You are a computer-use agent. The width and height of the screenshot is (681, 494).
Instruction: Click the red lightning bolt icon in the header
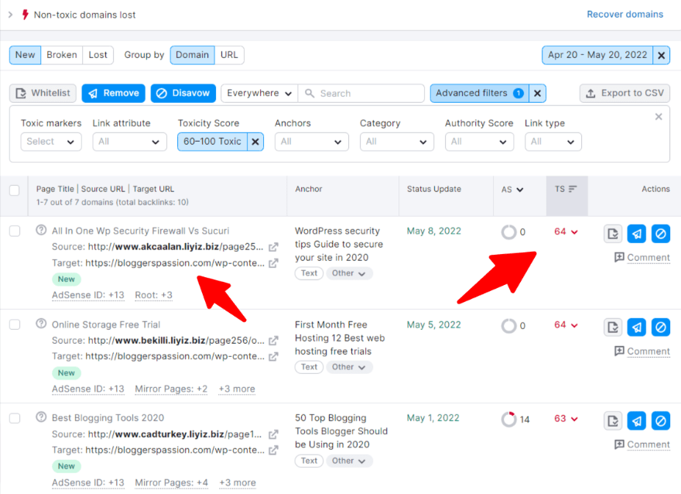(x=26, y=13)
